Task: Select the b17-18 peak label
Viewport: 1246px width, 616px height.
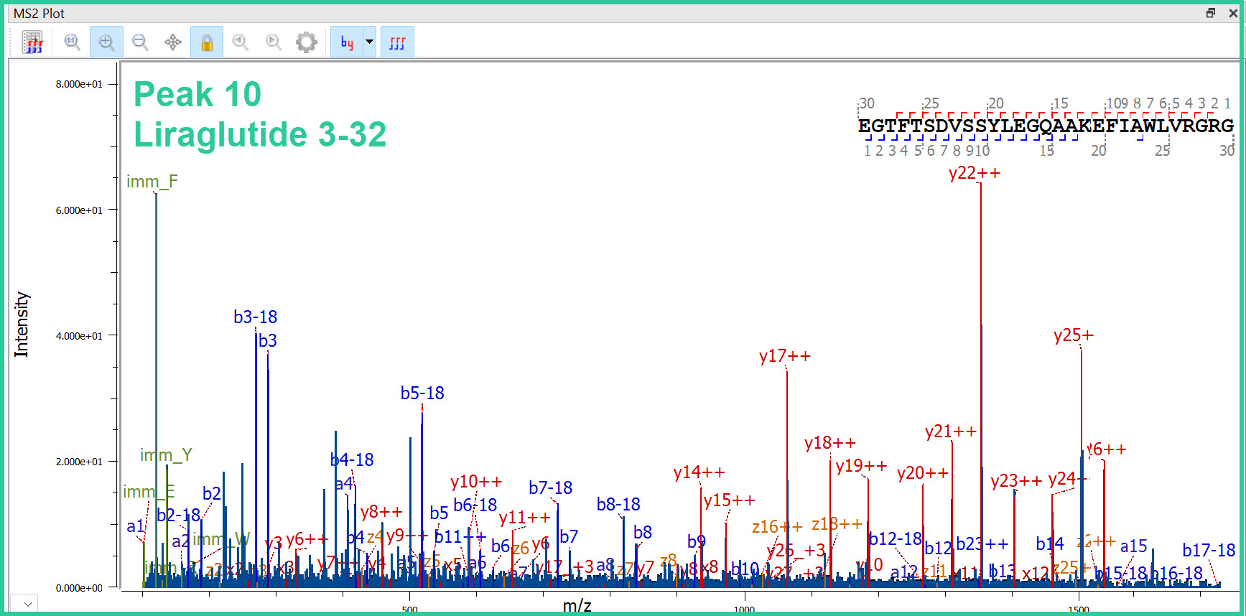Action: (x=1209, y=550)
